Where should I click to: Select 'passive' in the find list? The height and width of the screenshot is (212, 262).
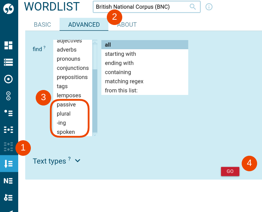coord(66,104)
